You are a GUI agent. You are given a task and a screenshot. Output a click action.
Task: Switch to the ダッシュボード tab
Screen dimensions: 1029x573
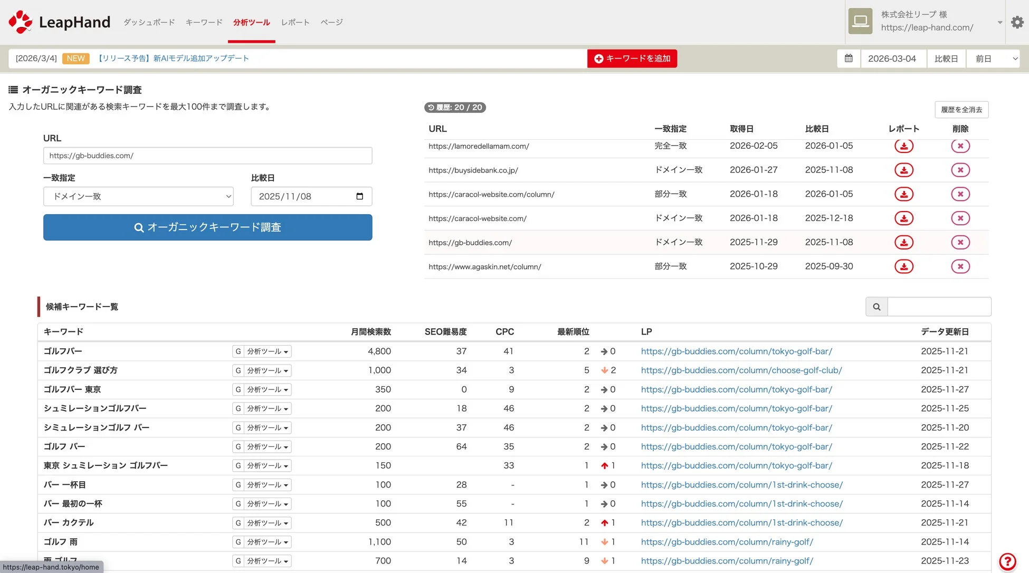tap(149, 22)
